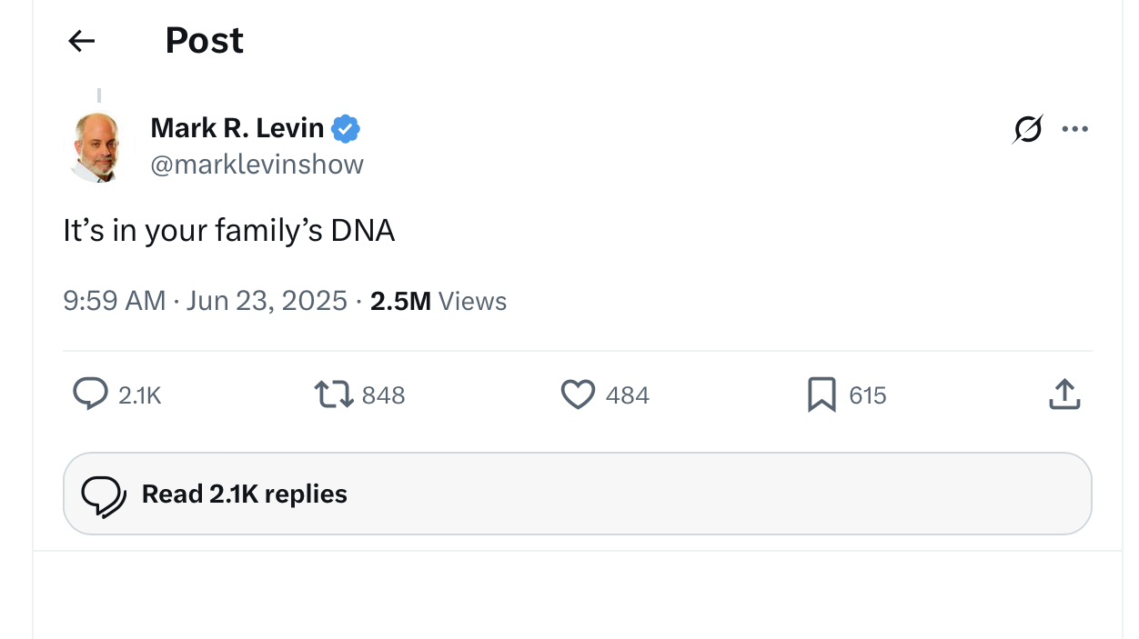Screen dimensions: 1139x639
Task: Like the post with the heart icon
Action: click(x=578, y=394)
